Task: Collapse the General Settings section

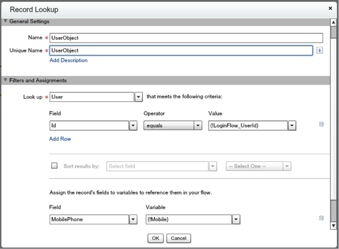Action: point(5,21)
